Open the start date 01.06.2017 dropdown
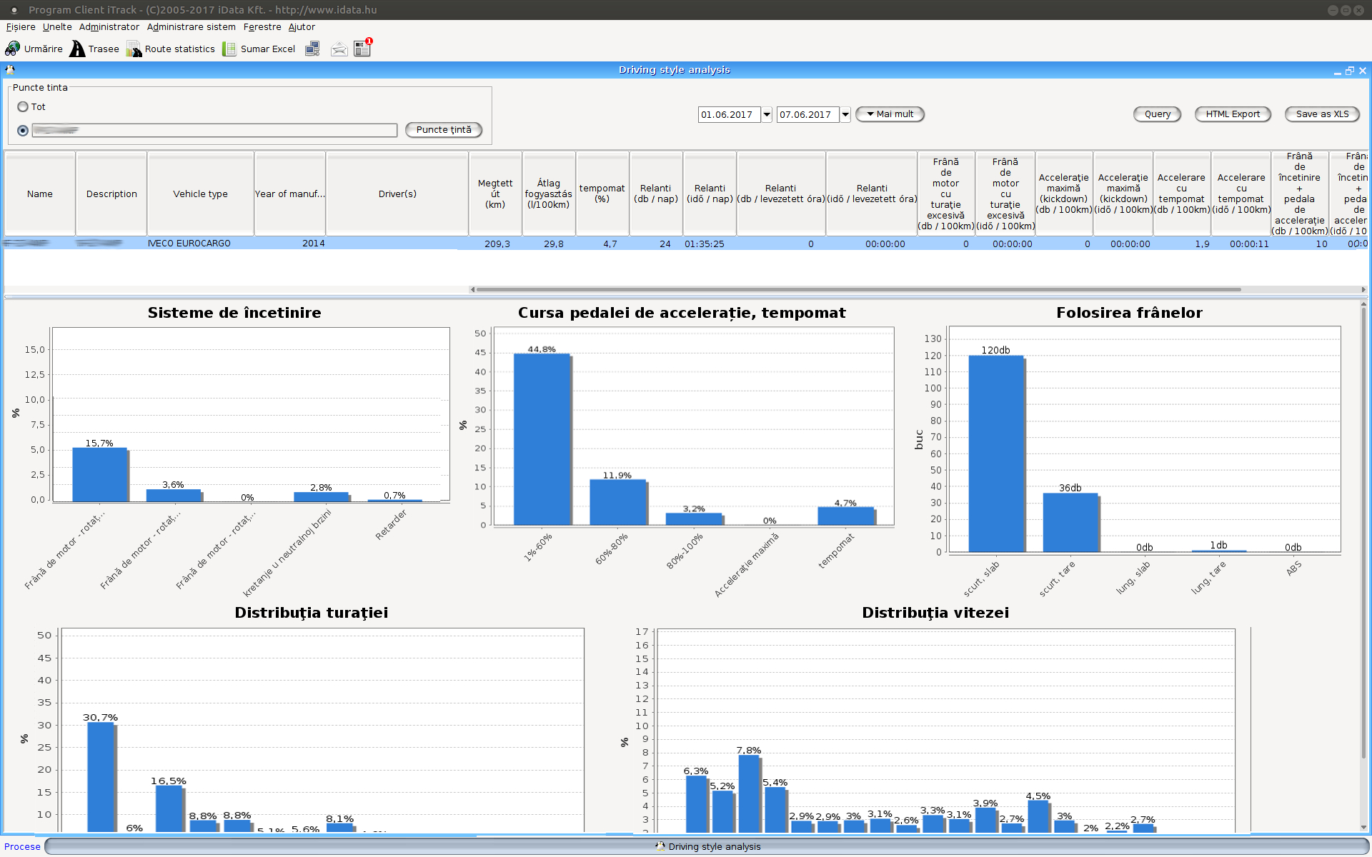This screenshot has height=857, width=1372. pyautogui.click(x=767, y=114)
